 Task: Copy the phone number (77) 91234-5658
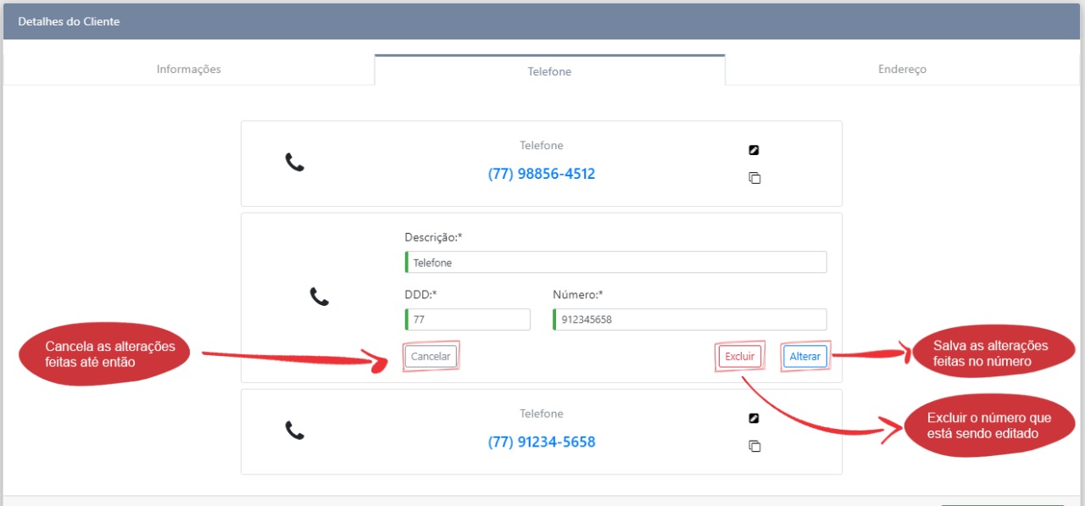(754, 446)
